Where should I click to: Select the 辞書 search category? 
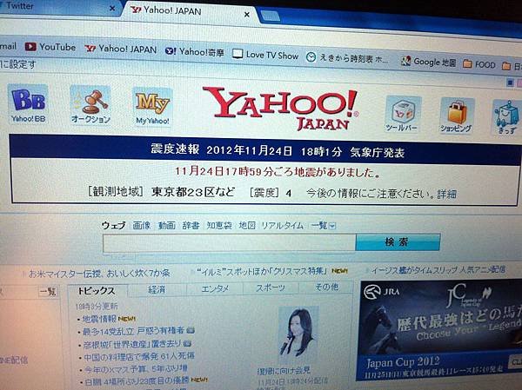coord(191,226)
